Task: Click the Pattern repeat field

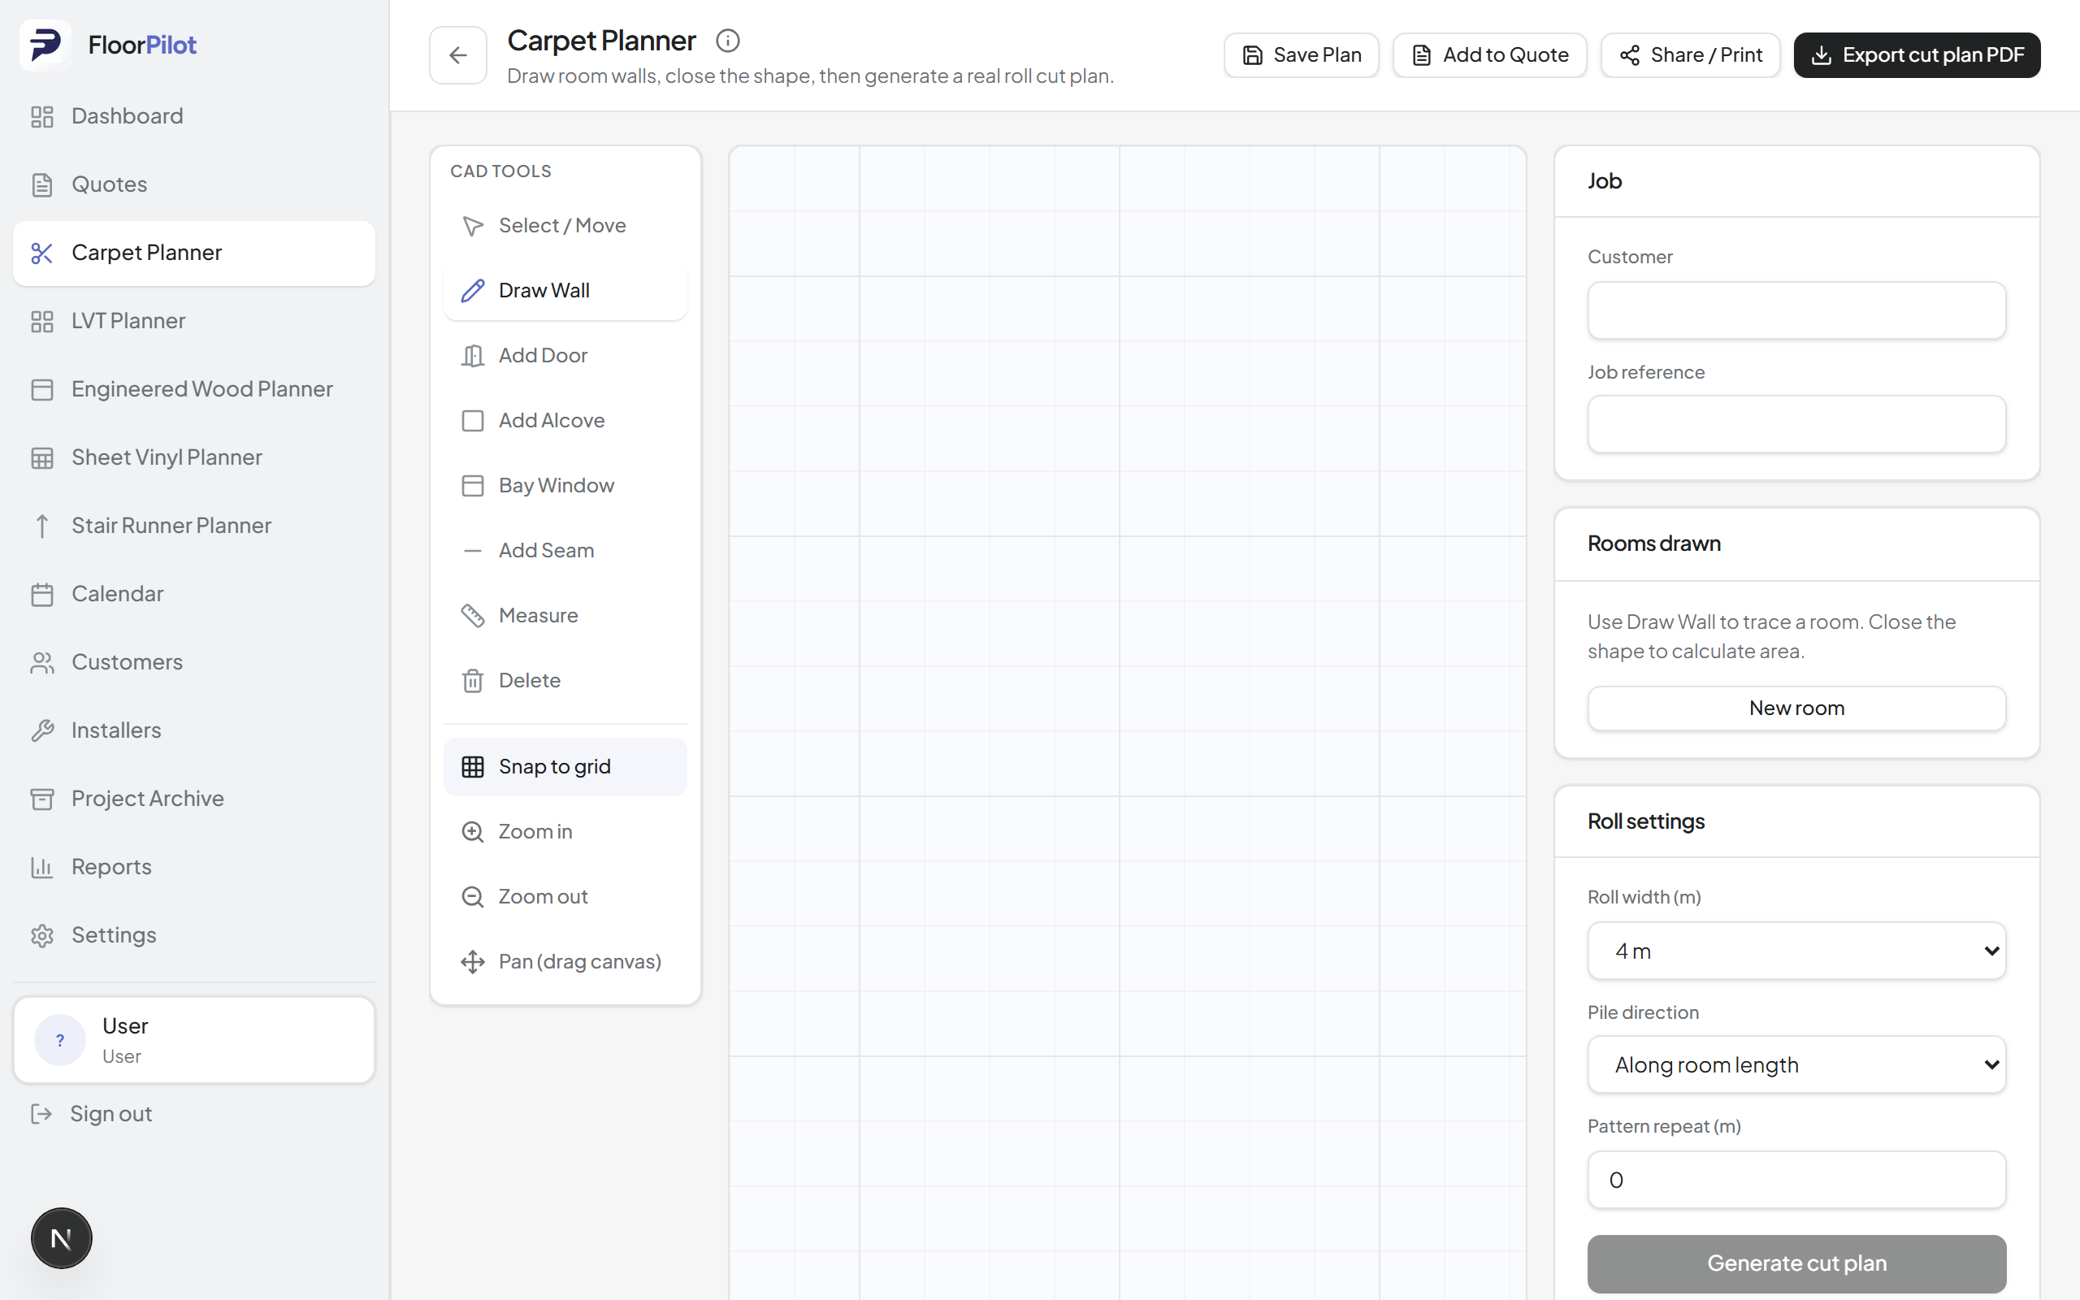Action: coord(1796,1180)
